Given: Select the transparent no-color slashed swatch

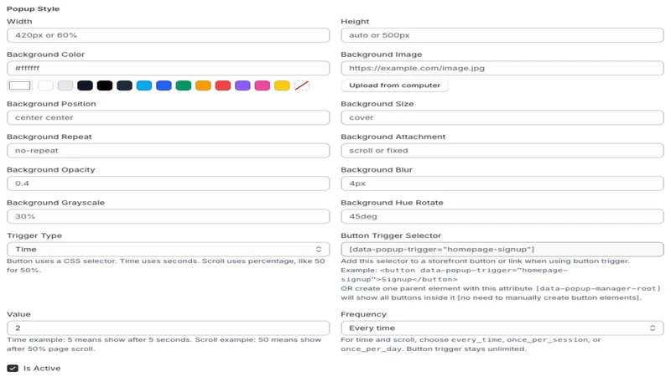Looking at the screenshot, I should (x=302, y=85).
